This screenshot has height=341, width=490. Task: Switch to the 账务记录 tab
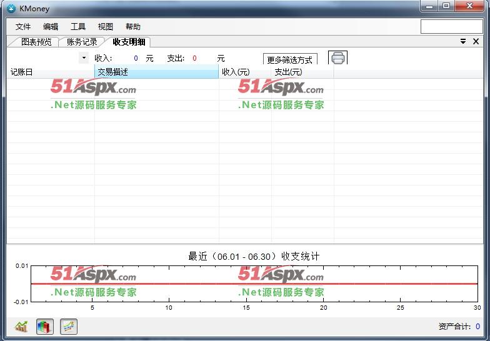(82, 42)
